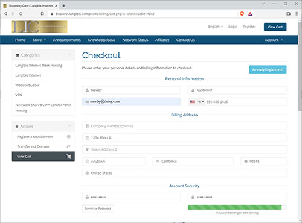Click the password strength progress bar

237,207
